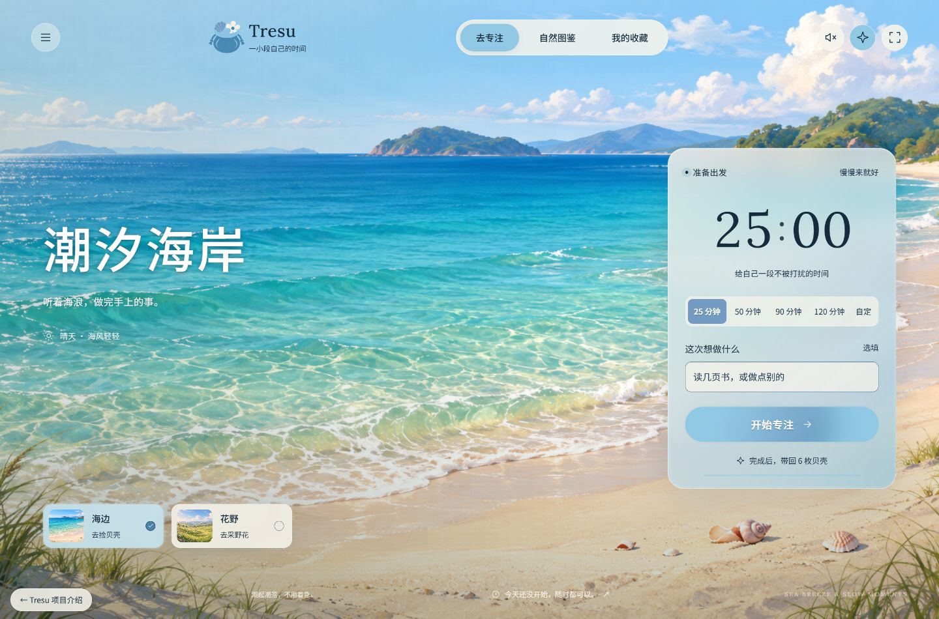Click the 海边 beach thumbnail

click(x=67, y=526)
